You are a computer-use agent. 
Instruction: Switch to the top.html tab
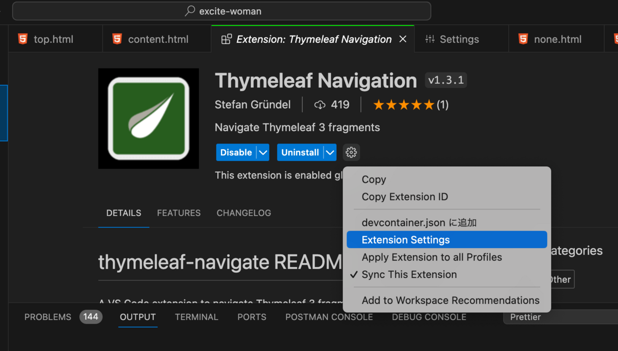pyautogui.click(x=55, y=39)
